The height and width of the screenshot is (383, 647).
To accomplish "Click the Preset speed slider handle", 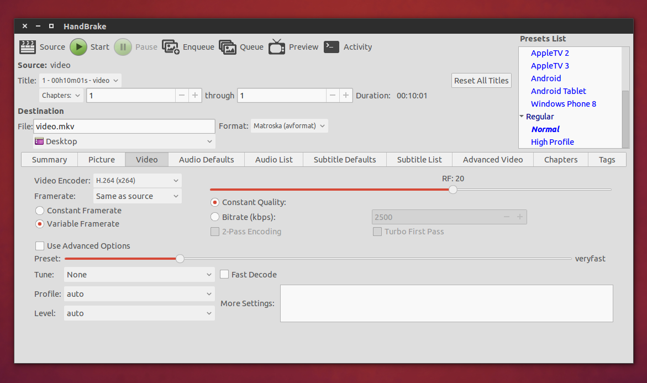I will (x=180, y=259).
